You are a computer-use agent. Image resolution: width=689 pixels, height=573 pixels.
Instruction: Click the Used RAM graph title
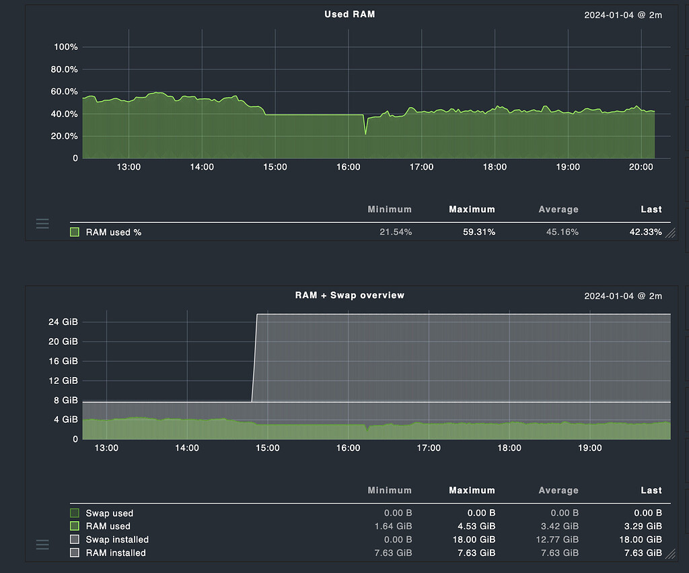pos(349,14)
